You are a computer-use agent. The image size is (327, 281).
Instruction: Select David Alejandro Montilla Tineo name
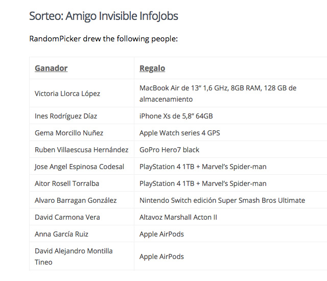pyautogui.click(x=74, y=256)
